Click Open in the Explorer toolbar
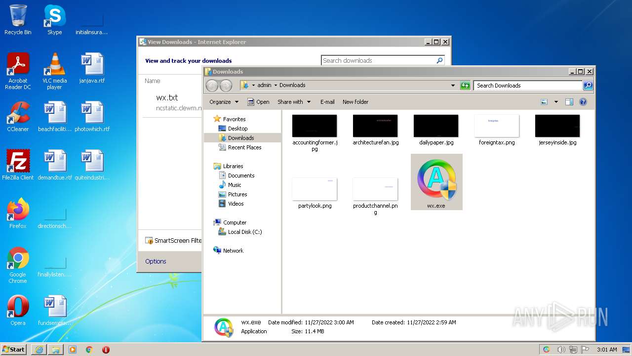This screenshot has width=632, height=356. tap(258, 102)
